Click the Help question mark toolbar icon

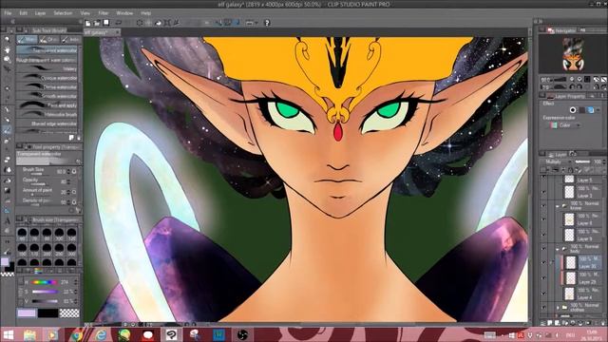(267, 23)
